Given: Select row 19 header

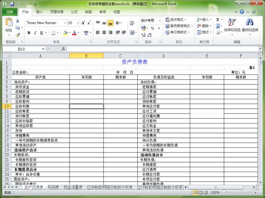Looking at the screenshot, I should pos(7,150).
